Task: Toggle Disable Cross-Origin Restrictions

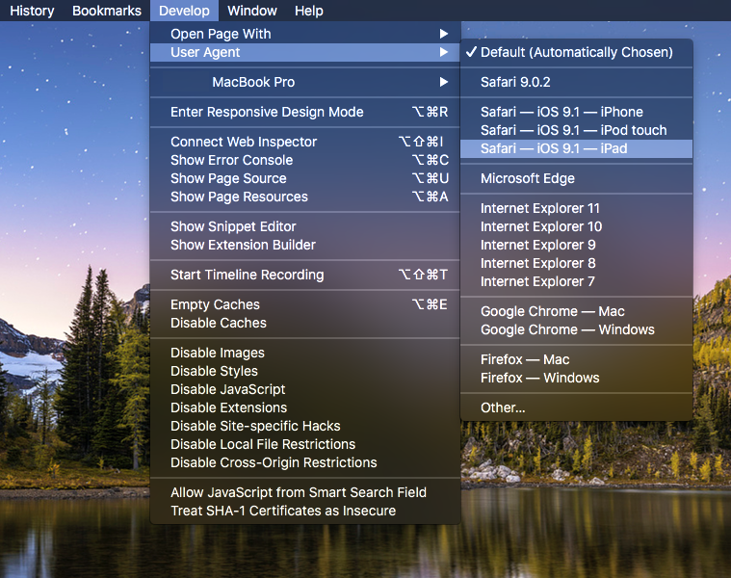Action: point(305,462)
